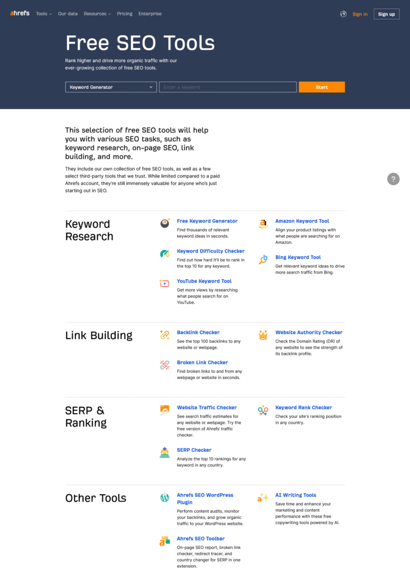Focus the Enter a keyword field
Screen dimensions: 410x573
tap(228, 87)
